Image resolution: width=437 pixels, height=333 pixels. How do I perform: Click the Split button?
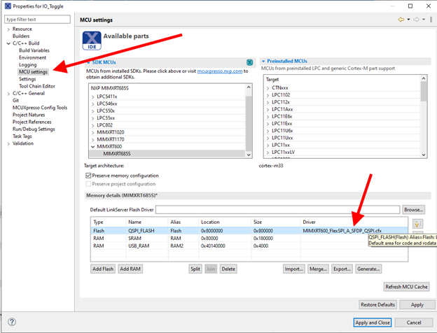click(x=195, y=269)
